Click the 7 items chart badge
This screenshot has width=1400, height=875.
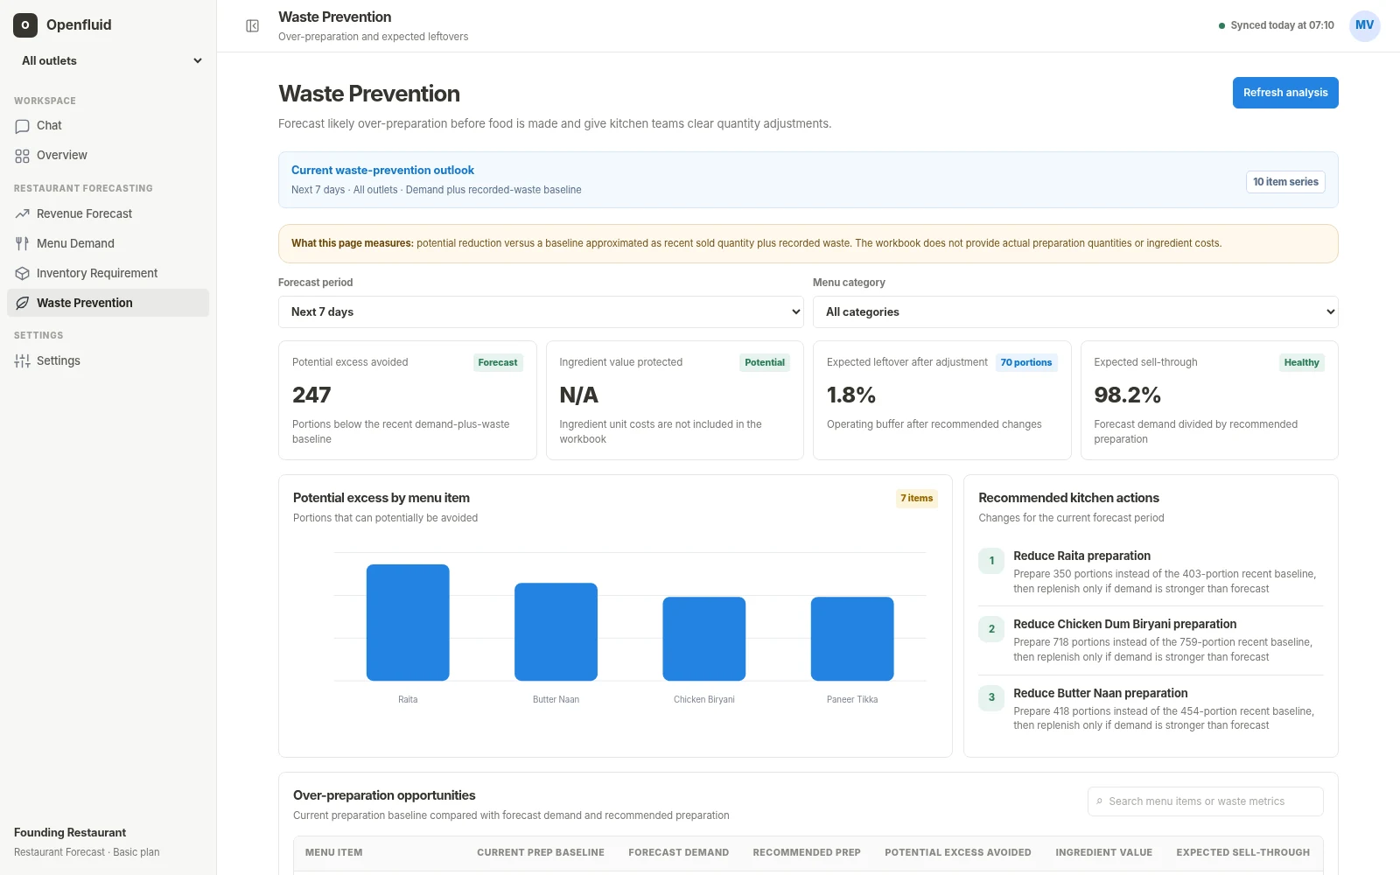917,499
